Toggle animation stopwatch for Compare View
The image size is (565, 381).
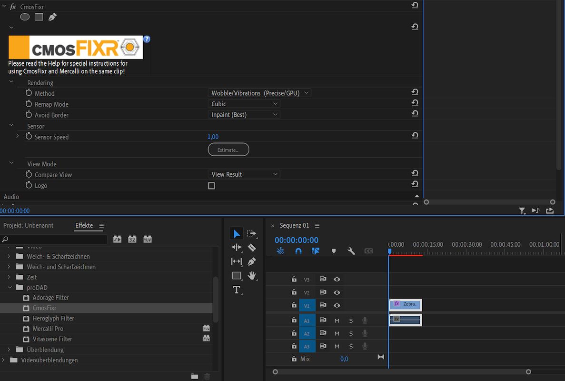pos(29,174)
